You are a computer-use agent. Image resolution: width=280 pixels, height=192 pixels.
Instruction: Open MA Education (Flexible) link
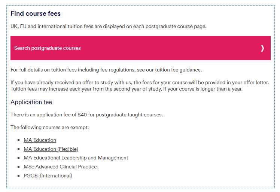tap(51, 149)
